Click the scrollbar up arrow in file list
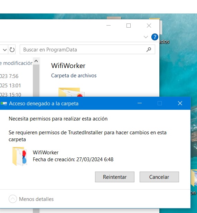The height and width of the screenshot is (213, 197). point(36,61)
